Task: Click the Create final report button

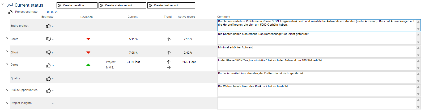Action: tap(171, 5)
